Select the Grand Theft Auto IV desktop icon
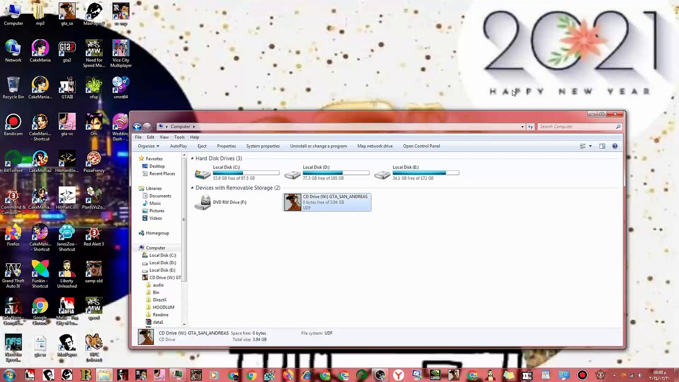 (x=13, y=275)
